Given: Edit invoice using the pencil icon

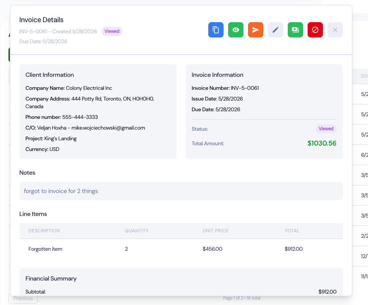Looking at the screenshot, I should [275, 30].
